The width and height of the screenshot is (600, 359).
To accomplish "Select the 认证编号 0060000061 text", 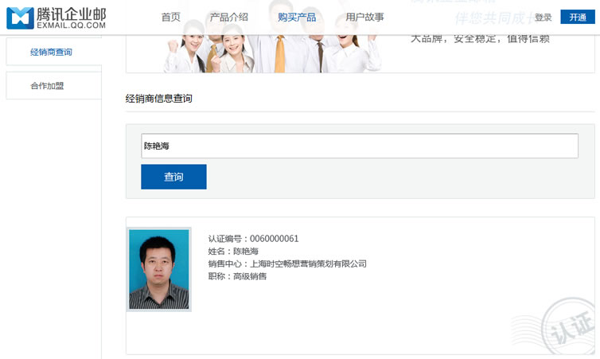I will coord(253,239).
